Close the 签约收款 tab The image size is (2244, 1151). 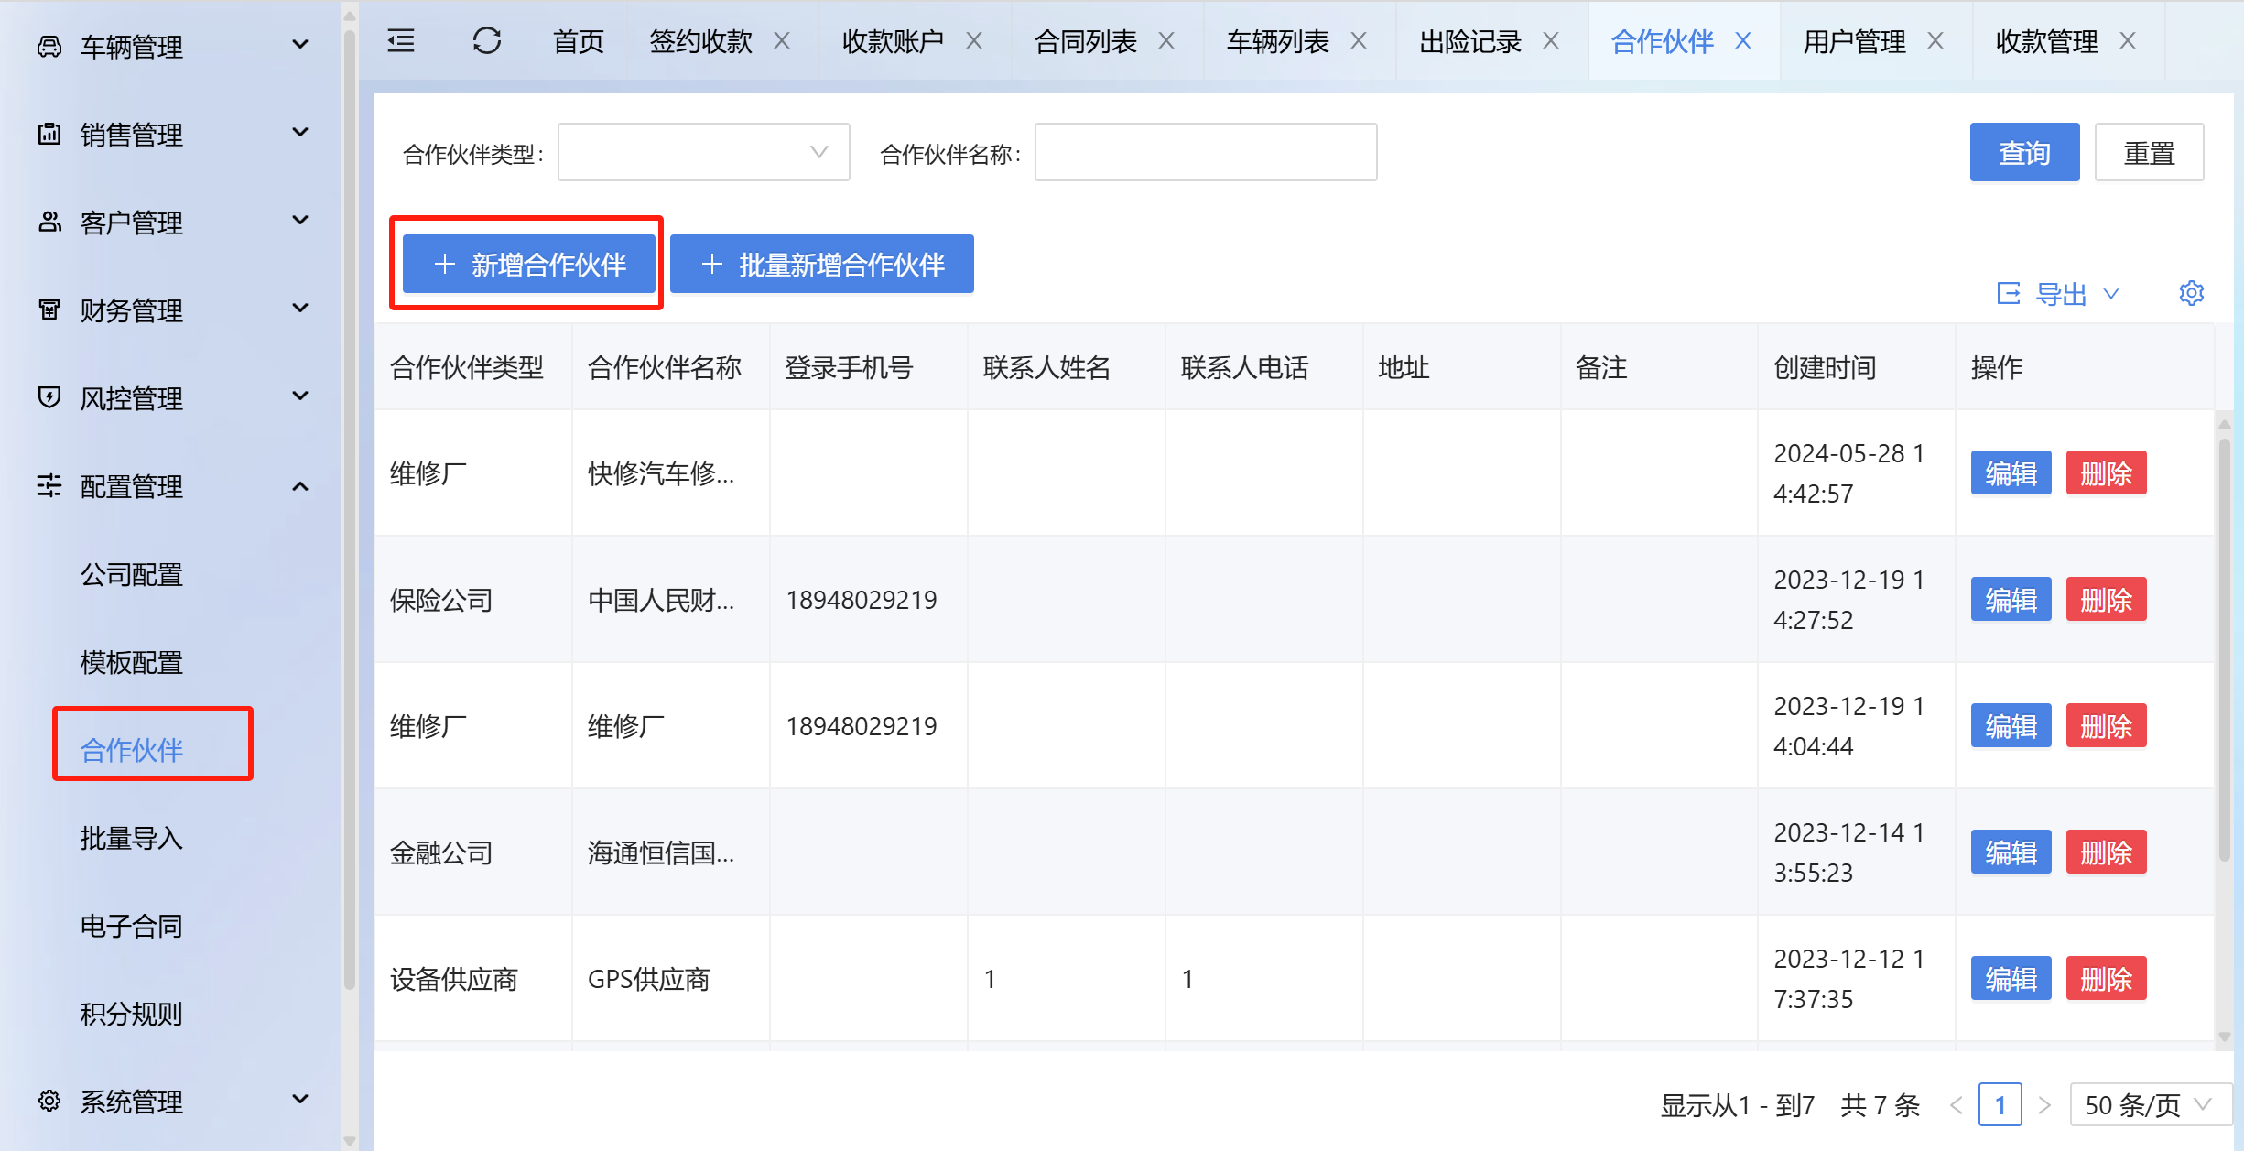pos(782,41)
